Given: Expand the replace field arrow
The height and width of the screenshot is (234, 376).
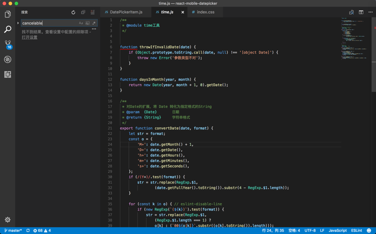Looking at the screenshot, I should pyautogui.click(x=18, y=23).
